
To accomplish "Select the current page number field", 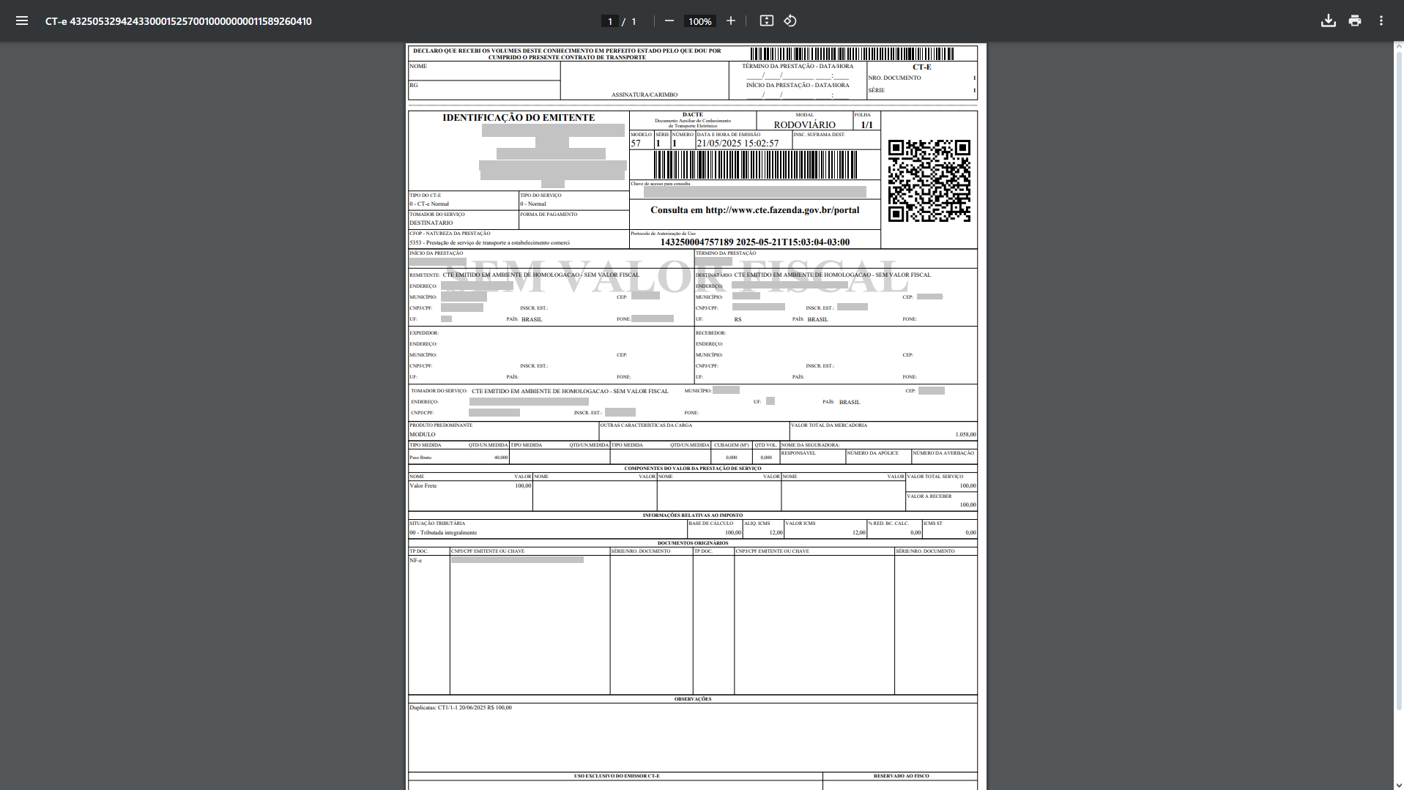I will click(609, 21).
